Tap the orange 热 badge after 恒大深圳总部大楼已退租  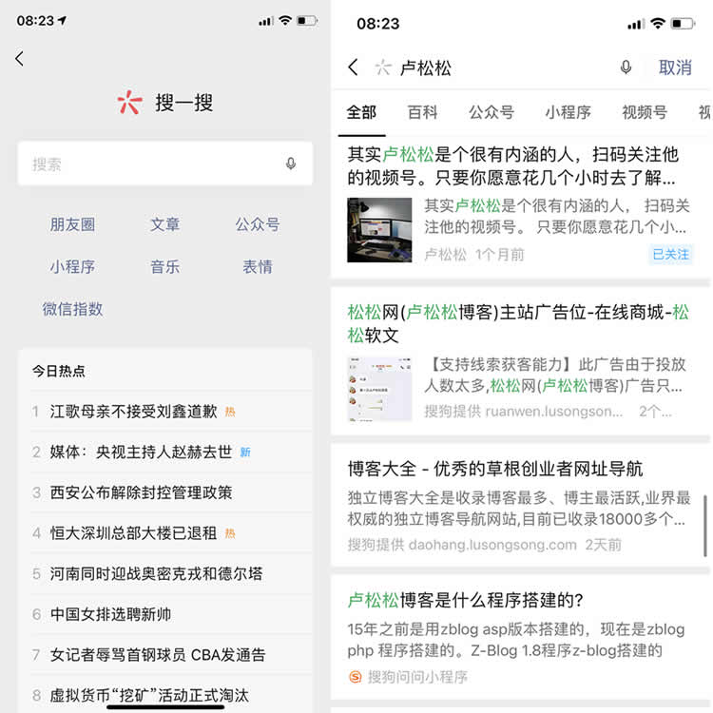point(230,533)
